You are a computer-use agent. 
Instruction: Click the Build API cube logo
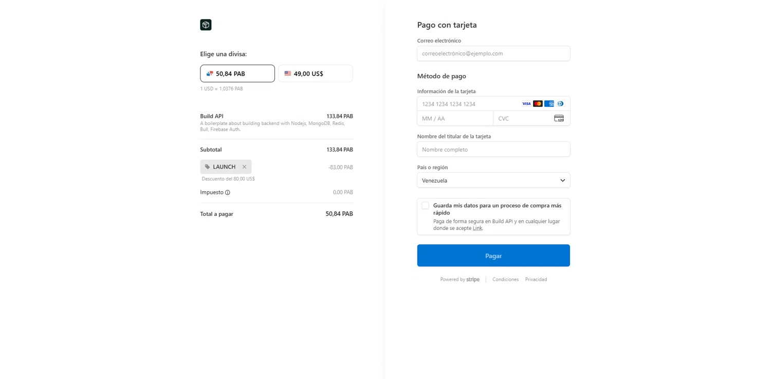tap(206, 25)
